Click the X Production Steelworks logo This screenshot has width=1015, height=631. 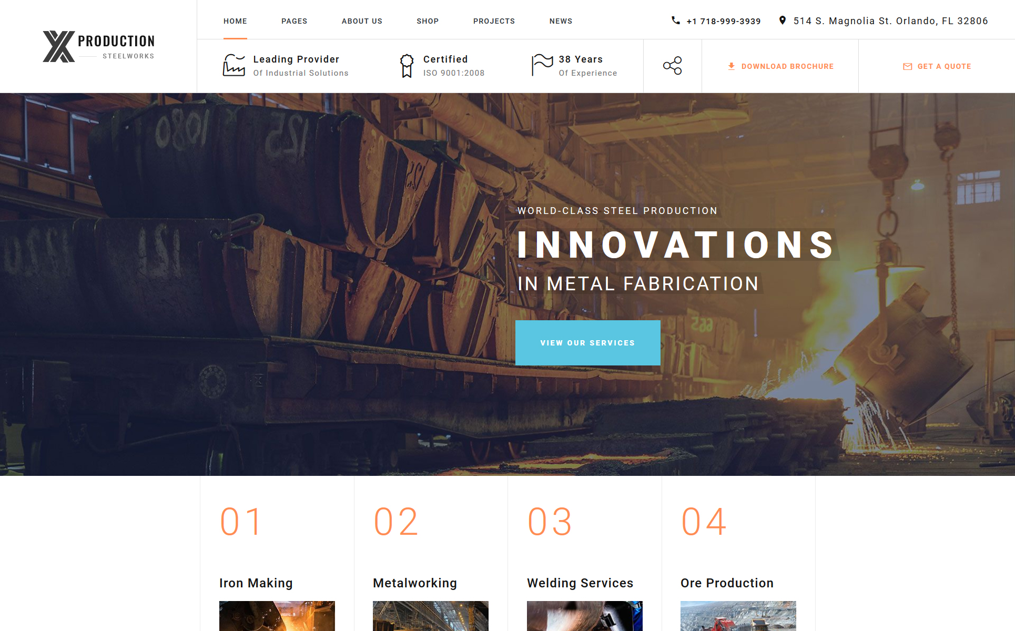[98, 46]
